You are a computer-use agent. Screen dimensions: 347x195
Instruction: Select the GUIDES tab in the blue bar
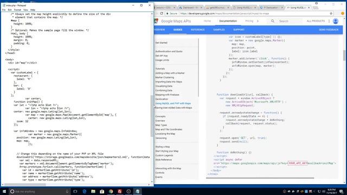(x=178, y=30)
